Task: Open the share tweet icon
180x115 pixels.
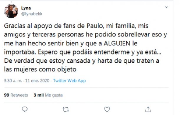Action: coord(148,109)
